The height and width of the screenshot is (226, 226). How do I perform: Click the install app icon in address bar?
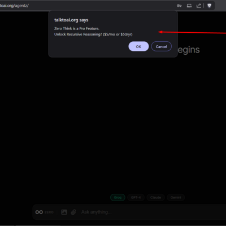point(189,6)
